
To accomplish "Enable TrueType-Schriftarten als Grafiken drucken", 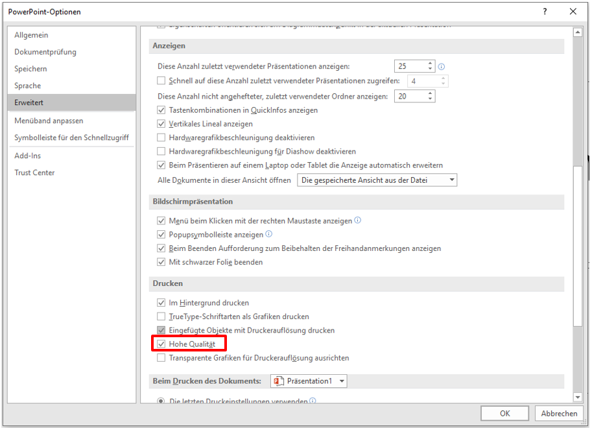I will [161, 316].
